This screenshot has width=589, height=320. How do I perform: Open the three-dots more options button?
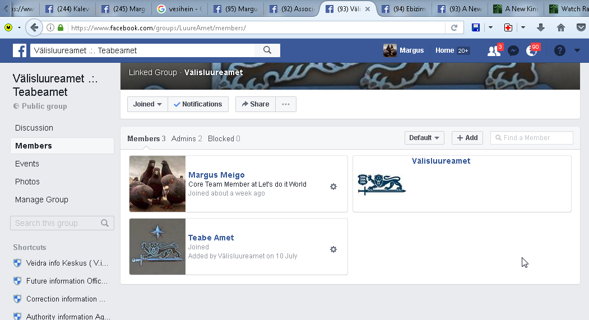(286, 104)
